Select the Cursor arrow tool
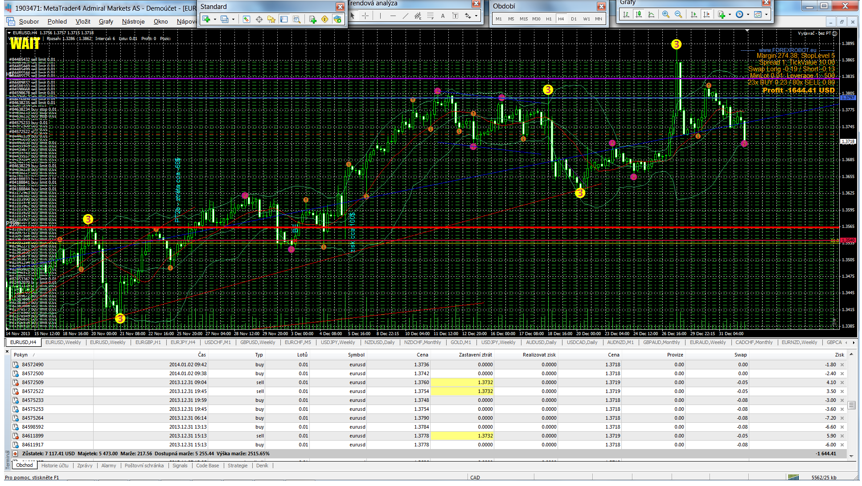The image size is (862, 486). click(x=353, y=16)
